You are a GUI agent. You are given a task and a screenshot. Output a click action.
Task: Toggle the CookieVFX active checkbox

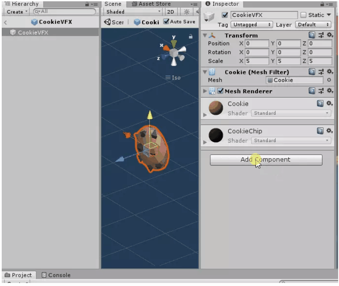click(225, 15)
